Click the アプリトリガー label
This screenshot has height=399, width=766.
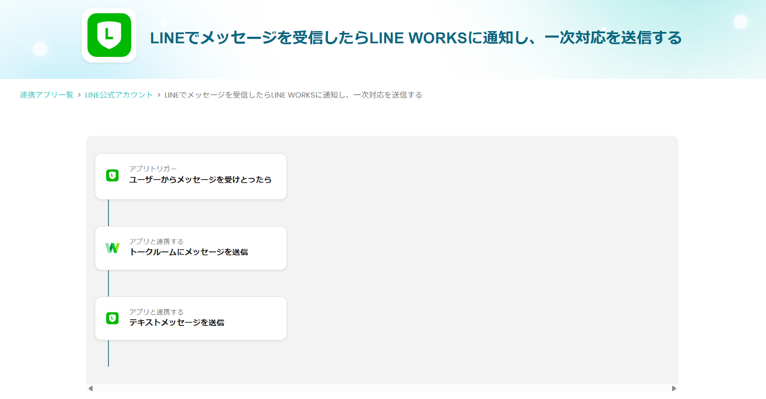153,169
